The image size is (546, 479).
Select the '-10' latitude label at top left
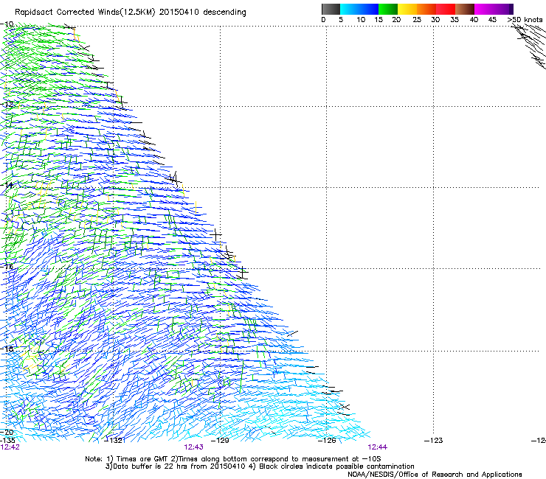click(x=7, y=24)
